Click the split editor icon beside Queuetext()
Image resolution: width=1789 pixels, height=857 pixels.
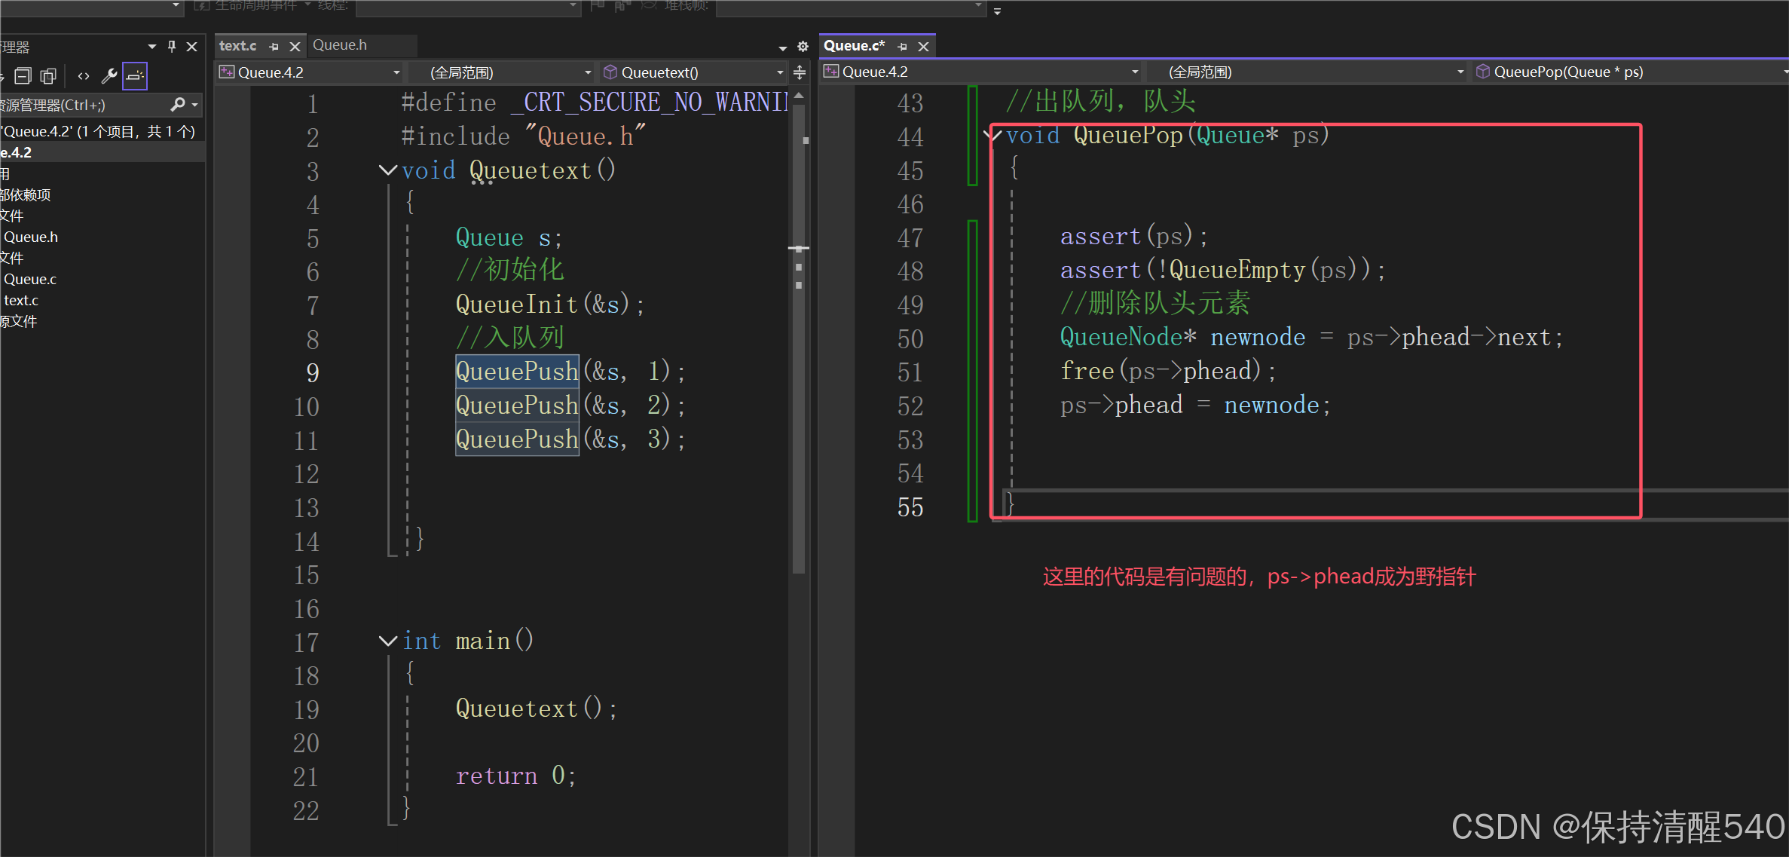[800, 72]
